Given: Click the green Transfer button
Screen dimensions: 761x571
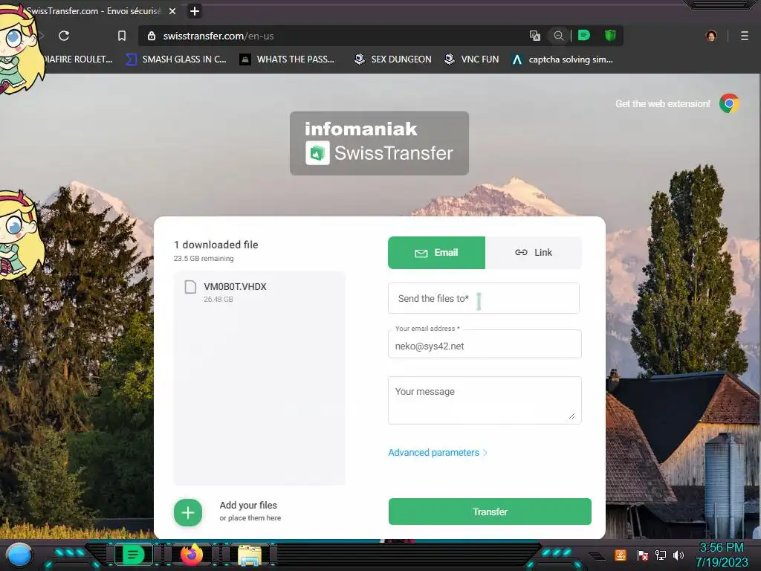Looking at the screenshot, I should [490, 512].
